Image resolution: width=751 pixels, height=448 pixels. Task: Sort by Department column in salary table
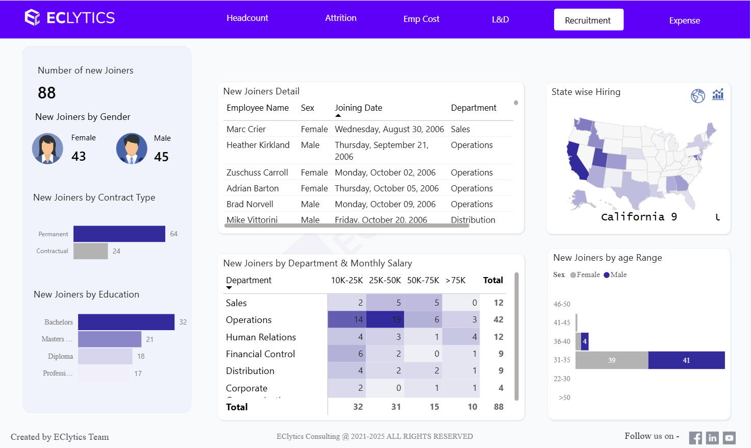(x=248, y=280)
